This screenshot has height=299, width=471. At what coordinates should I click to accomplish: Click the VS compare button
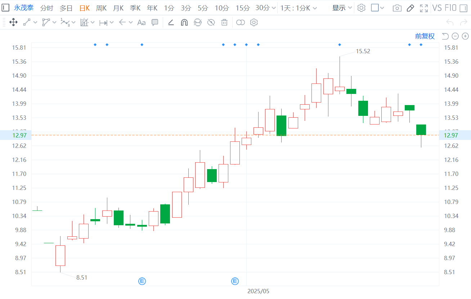point(437,8)
